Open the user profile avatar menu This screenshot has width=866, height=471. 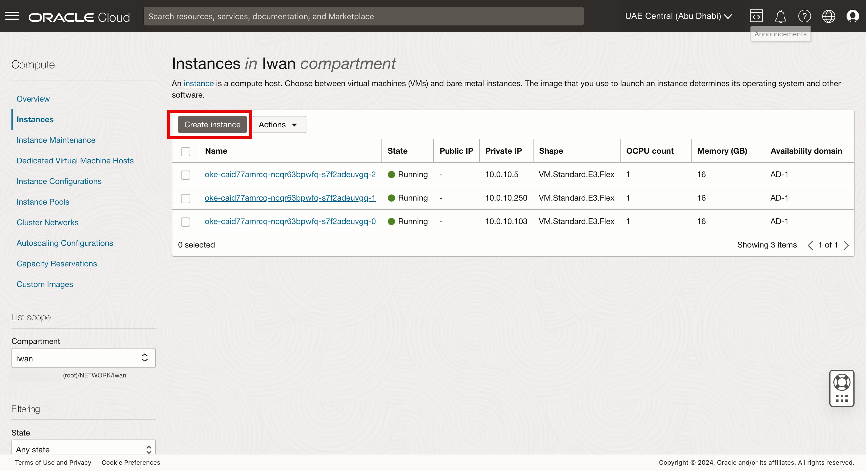tap(852, 16)
